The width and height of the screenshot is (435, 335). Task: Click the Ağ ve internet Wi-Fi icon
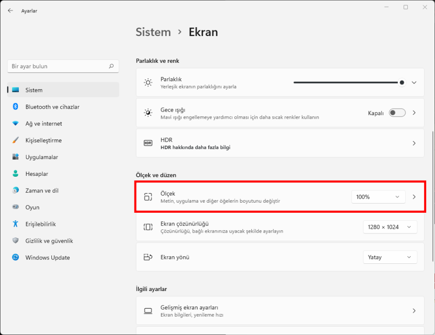[15, 124]
